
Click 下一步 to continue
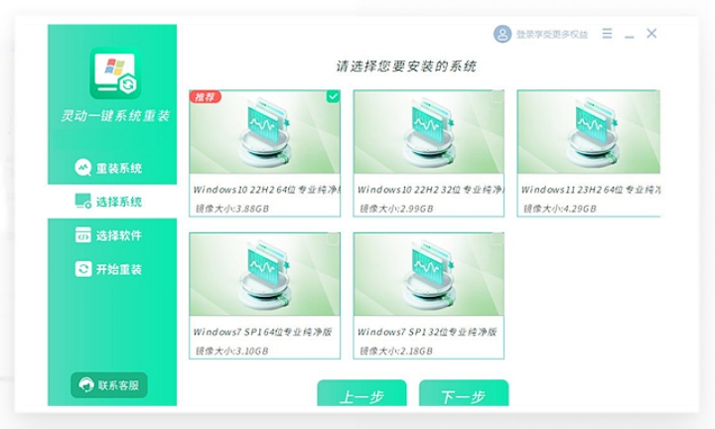pyautogui.click(x=464, y=393)
